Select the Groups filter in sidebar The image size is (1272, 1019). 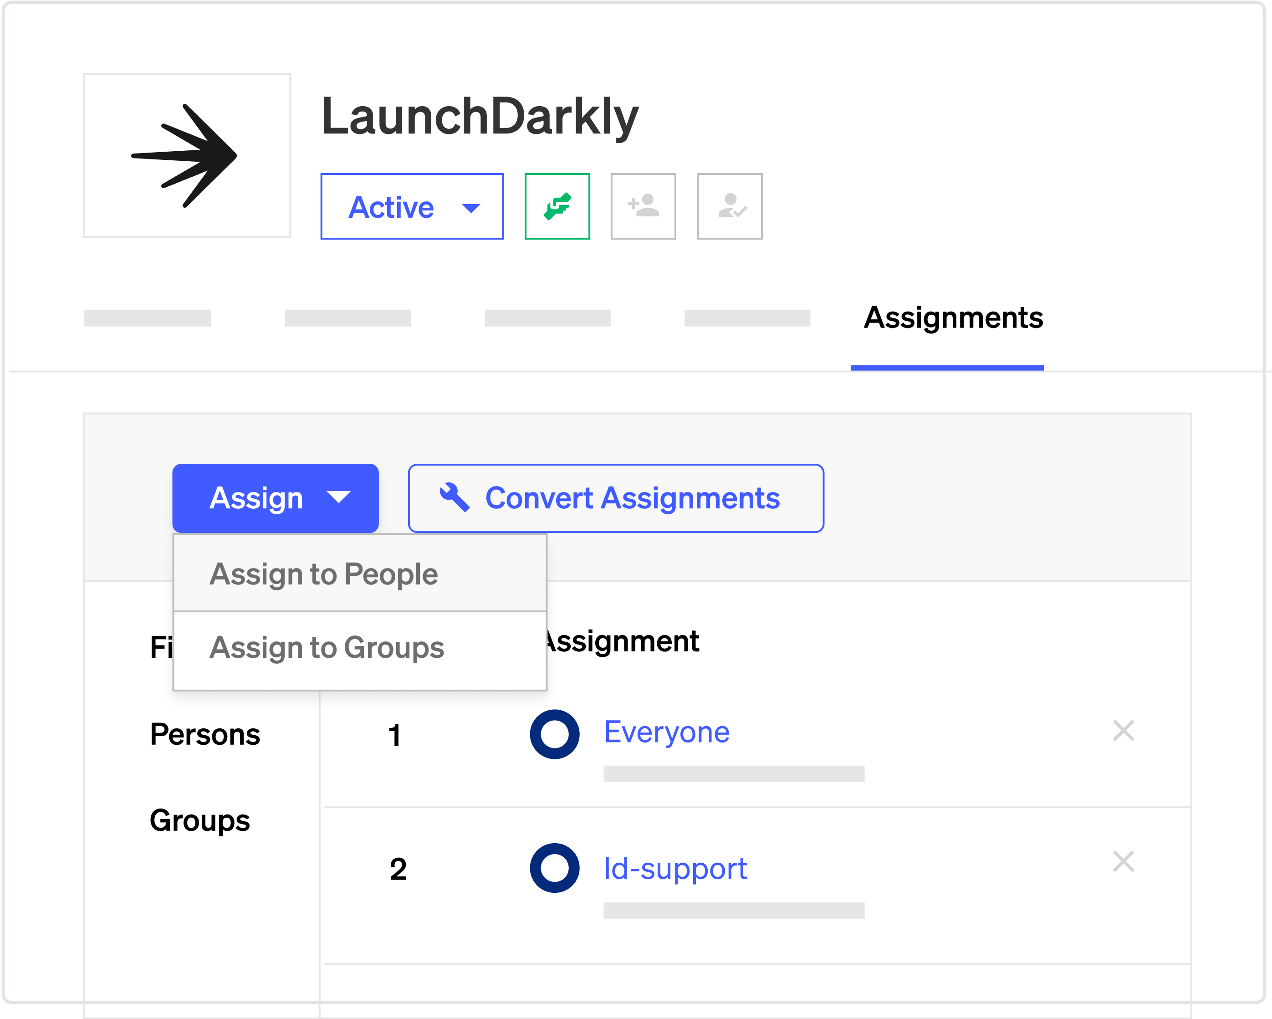coord(200,820)
